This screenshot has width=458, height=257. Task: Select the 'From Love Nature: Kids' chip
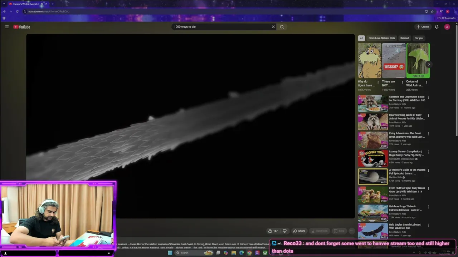(x=381, y=38)
